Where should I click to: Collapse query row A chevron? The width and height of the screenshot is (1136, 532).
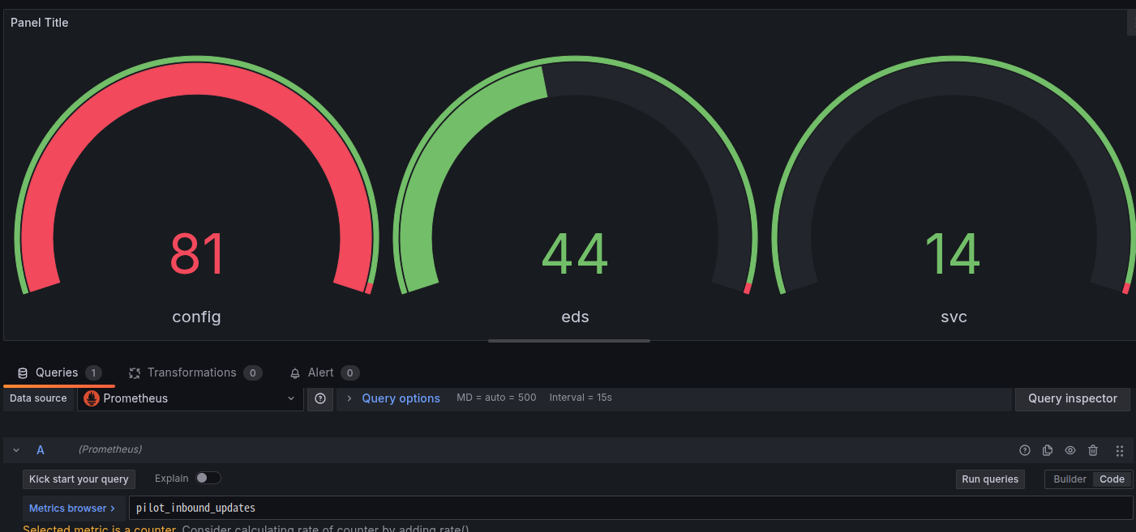click(16, 450)
